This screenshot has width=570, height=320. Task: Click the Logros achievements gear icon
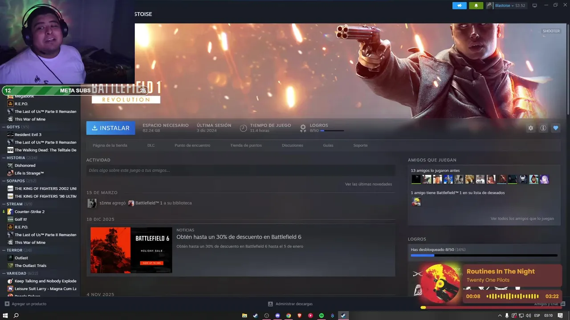coord(303,128)
